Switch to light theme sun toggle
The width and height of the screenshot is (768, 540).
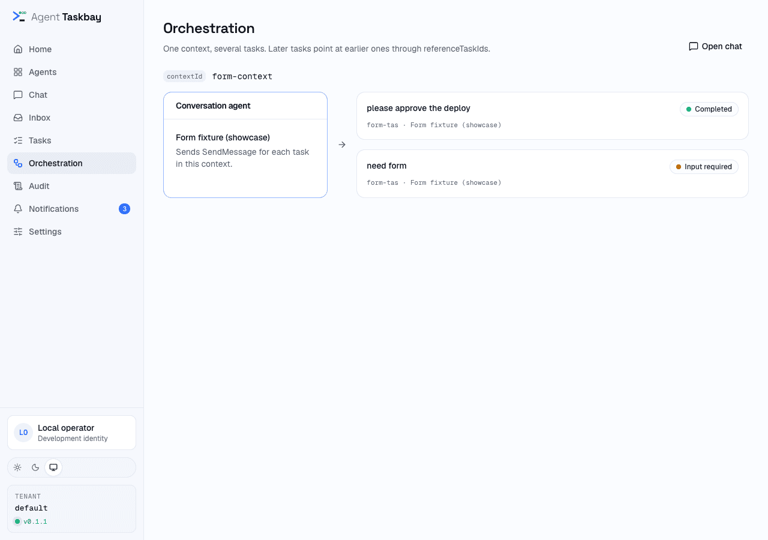(17, 467)
